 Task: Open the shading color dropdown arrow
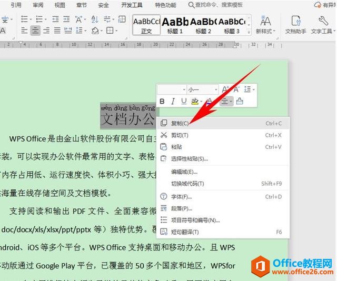[102, 31]
